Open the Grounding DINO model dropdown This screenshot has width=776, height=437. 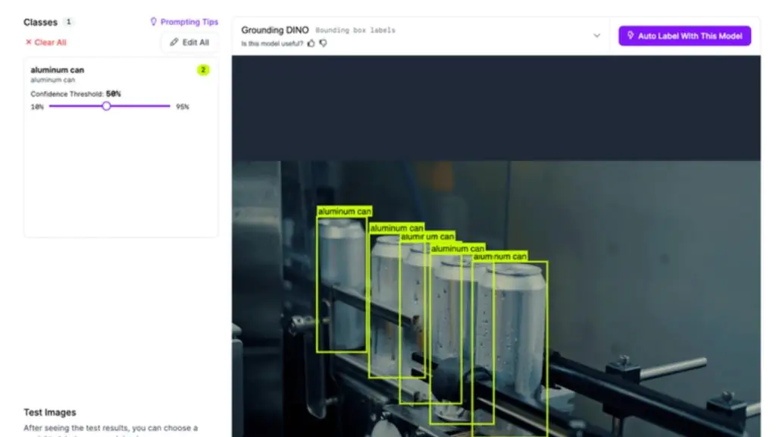pyautogui.click(x=274, y=30)
